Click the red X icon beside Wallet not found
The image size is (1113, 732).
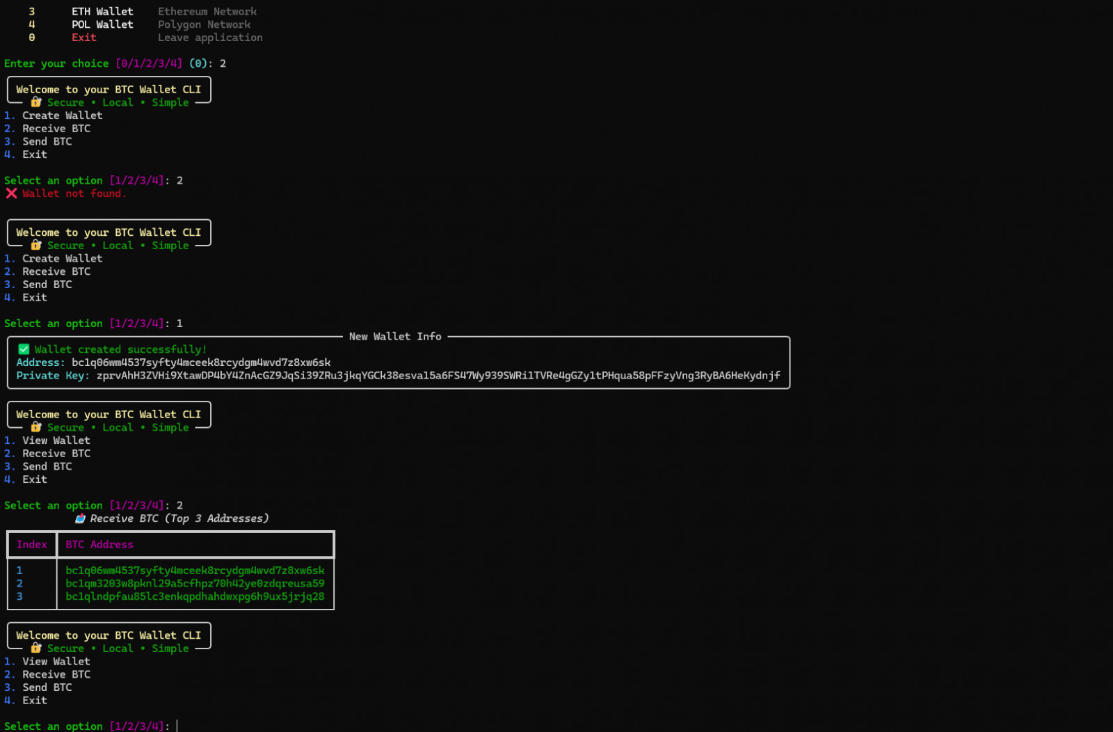click(11, 193)
